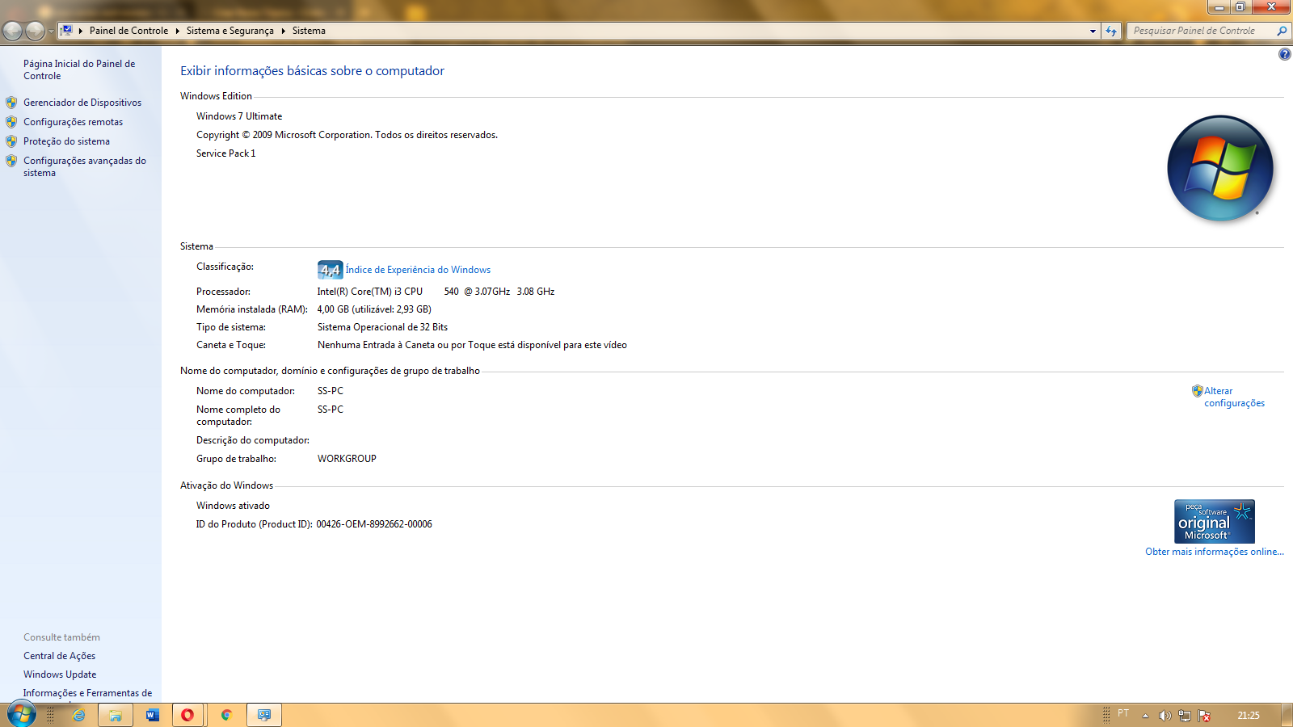Open the volume speaker tray icon
Screen dimensions: 1293x727
tap(1165, 716)
